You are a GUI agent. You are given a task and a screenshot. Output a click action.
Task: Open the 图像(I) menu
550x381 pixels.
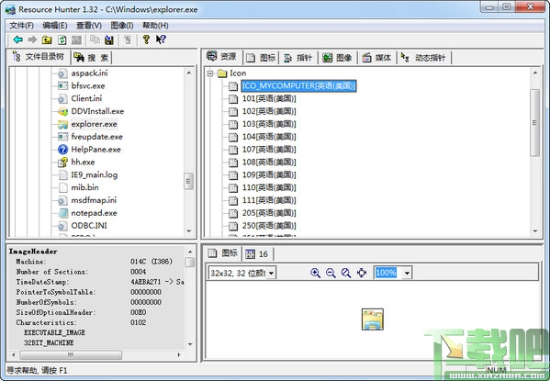(x=122, y=26)
